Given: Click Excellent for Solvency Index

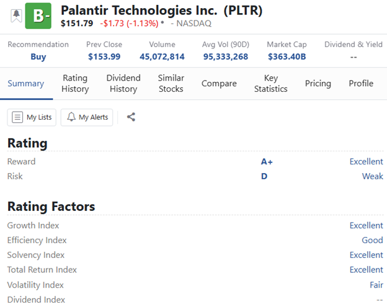Looking at the screenshot, I should click(x=367, y=255).
